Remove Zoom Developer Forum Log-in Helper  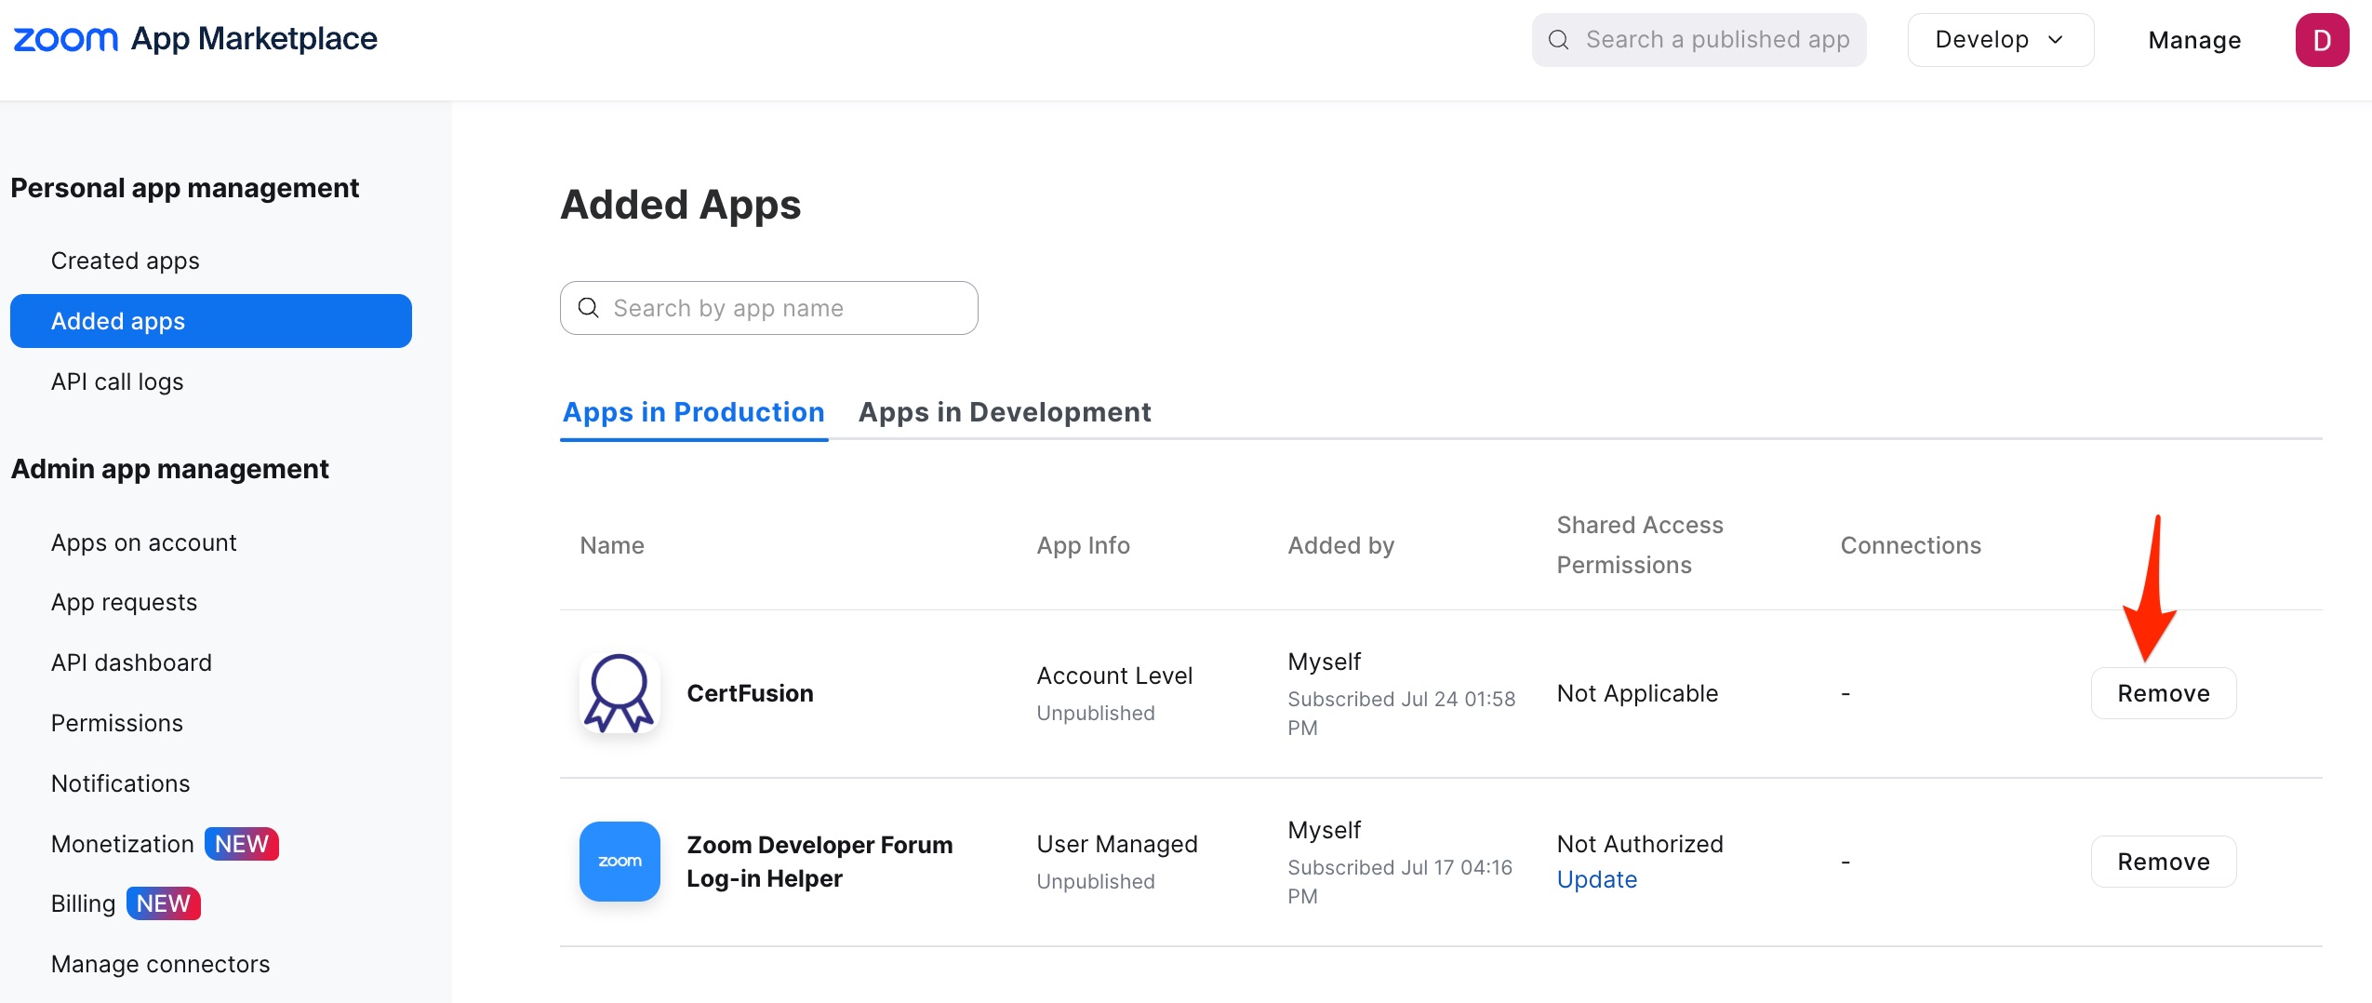point(2164,862)
